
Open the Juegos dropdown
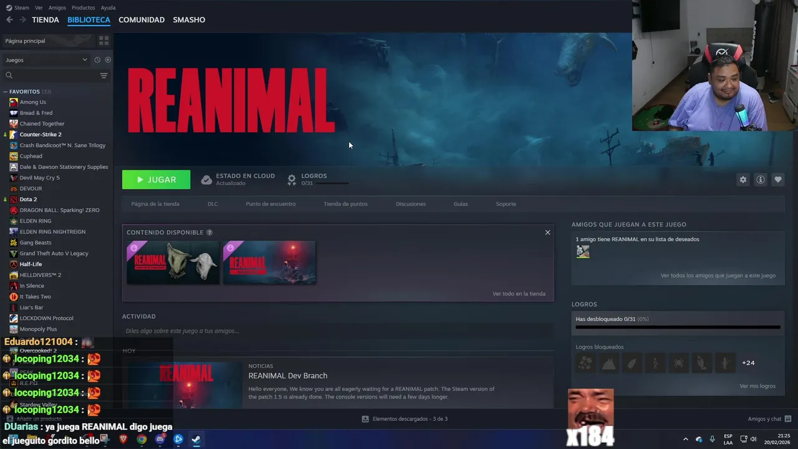coord(46,60)
